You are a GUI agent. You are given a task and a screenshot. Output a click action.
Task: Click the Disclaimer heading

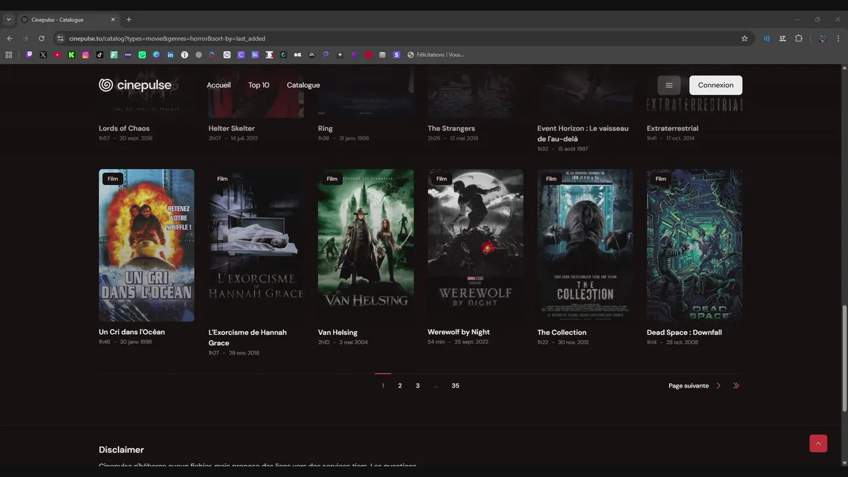coord(121,450)
